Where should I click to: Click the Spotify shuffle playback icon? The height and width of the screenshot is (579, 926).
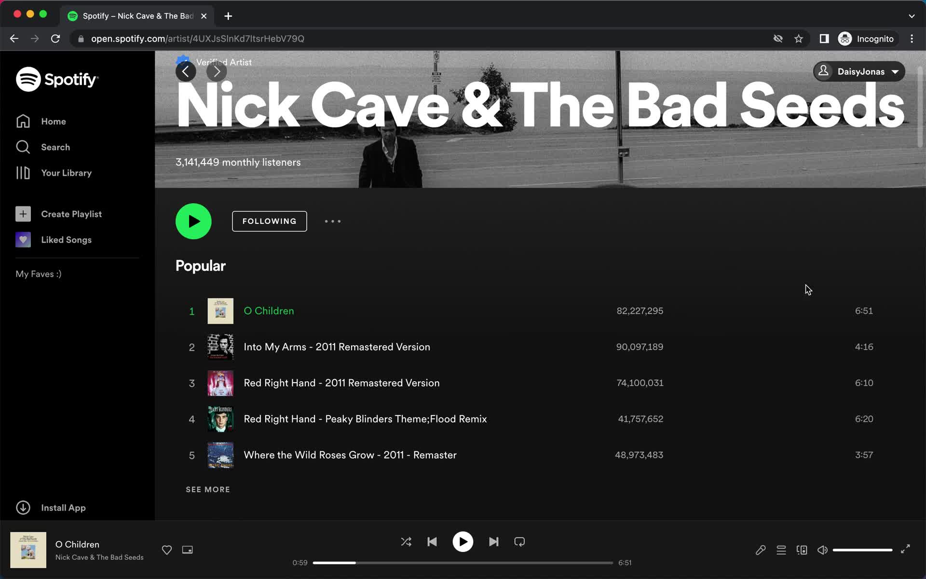(406, 542)
